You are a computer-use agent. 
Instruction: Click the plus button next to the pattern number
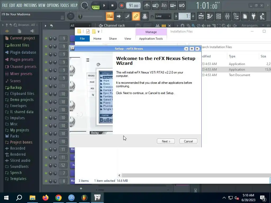click(193, 16)
